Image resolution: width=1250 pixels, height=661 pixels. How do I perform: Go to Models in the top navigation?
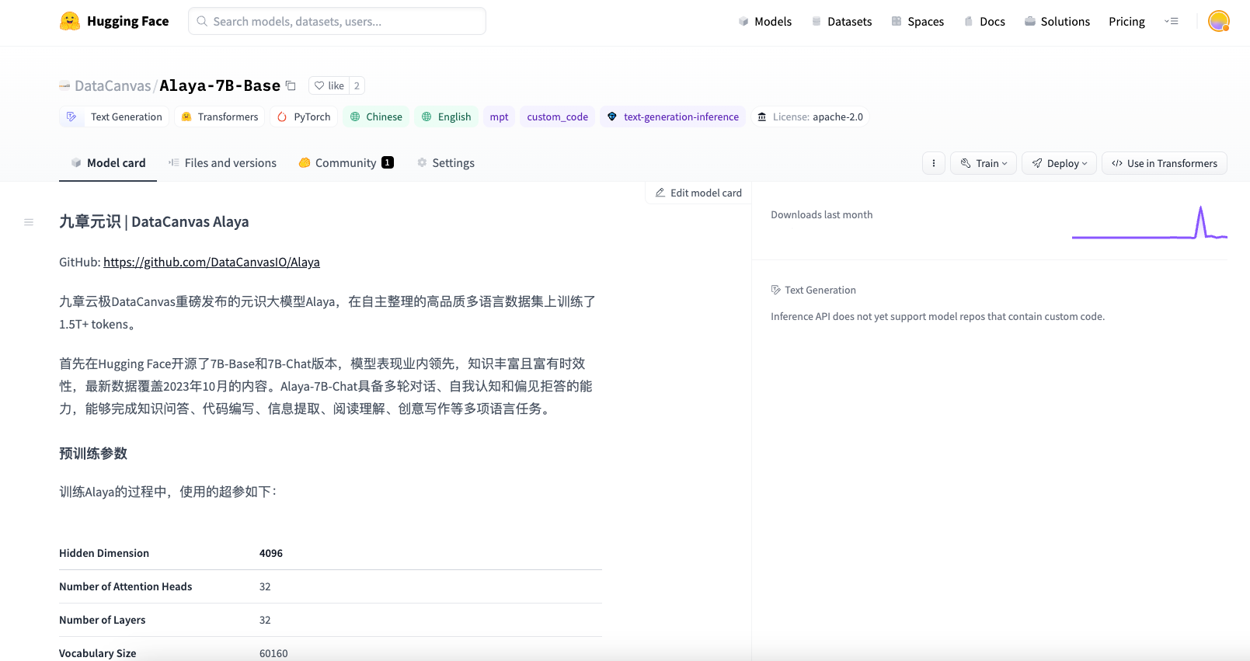pyautogui.click(x=764, y=21)
